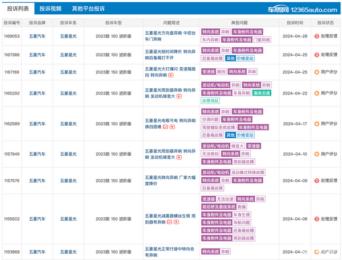Open the 投诉视频 tab

(50, 9)
